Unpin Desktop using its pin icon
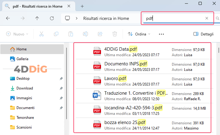The width and height of the screenshot is (220, 135). [61, 78]
